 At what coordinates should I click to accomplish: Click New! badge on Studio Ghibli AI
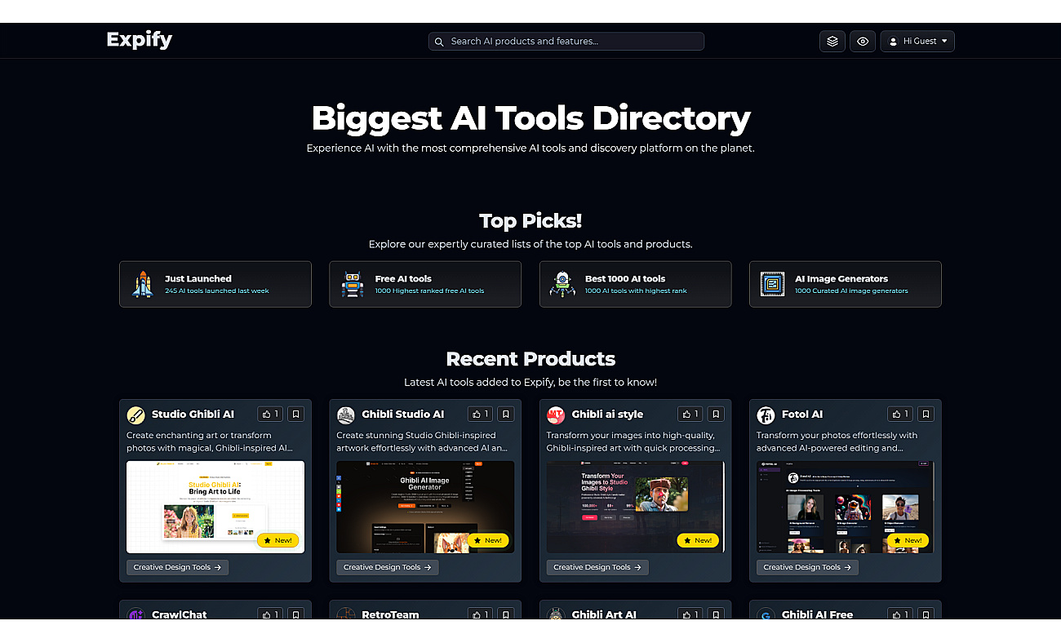pos(278,540)
